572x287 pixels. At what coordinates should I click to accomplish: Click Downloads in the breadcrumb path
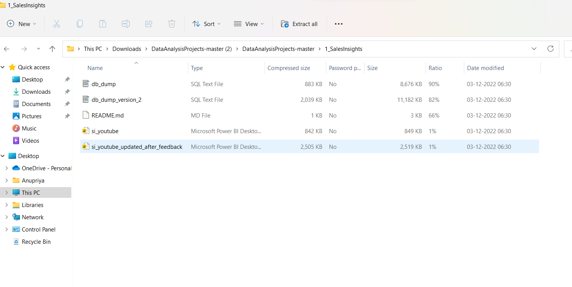[127, 49]
